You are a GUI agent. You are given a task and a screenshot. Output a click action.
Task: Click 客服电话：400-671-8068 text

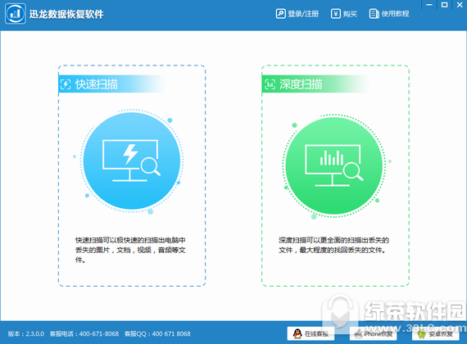point(84,333)
